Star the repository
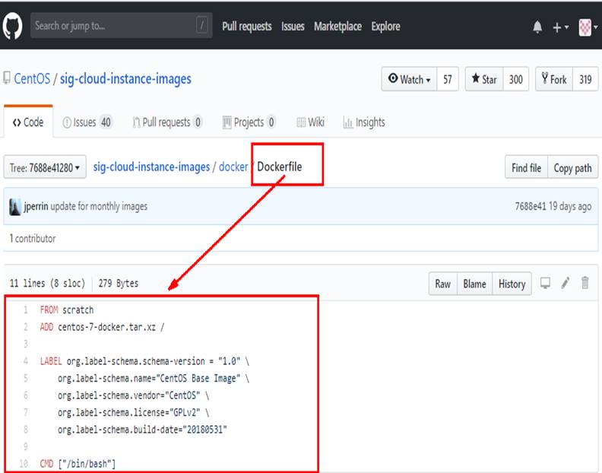Viewport: 602px width, 473px height. click(484, 79)
